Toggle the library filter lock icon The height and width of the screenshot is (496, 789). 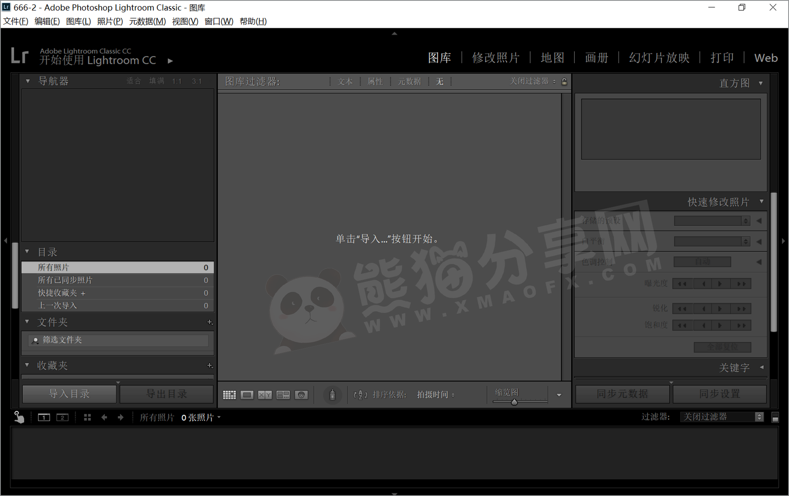[564, 82]
